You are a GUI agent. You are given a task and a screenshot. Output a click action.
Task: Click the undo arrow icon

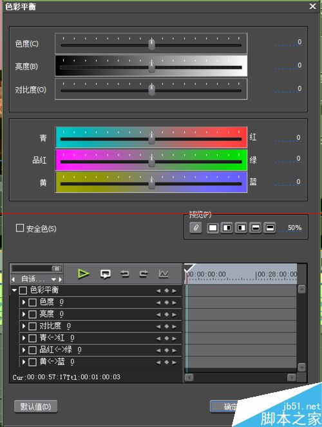(x=125, y=273)
